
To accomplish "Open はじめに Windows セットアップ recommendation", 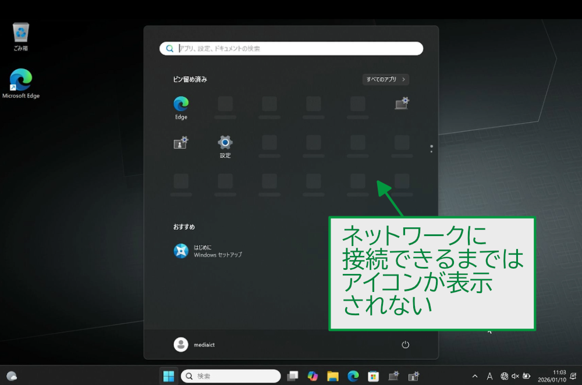I will pos(208,251).
